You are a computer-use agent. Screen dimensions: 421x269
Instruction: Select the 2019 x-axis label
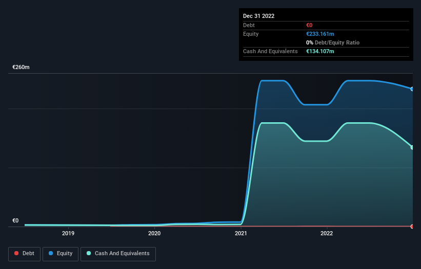click(x=68, y=233)
